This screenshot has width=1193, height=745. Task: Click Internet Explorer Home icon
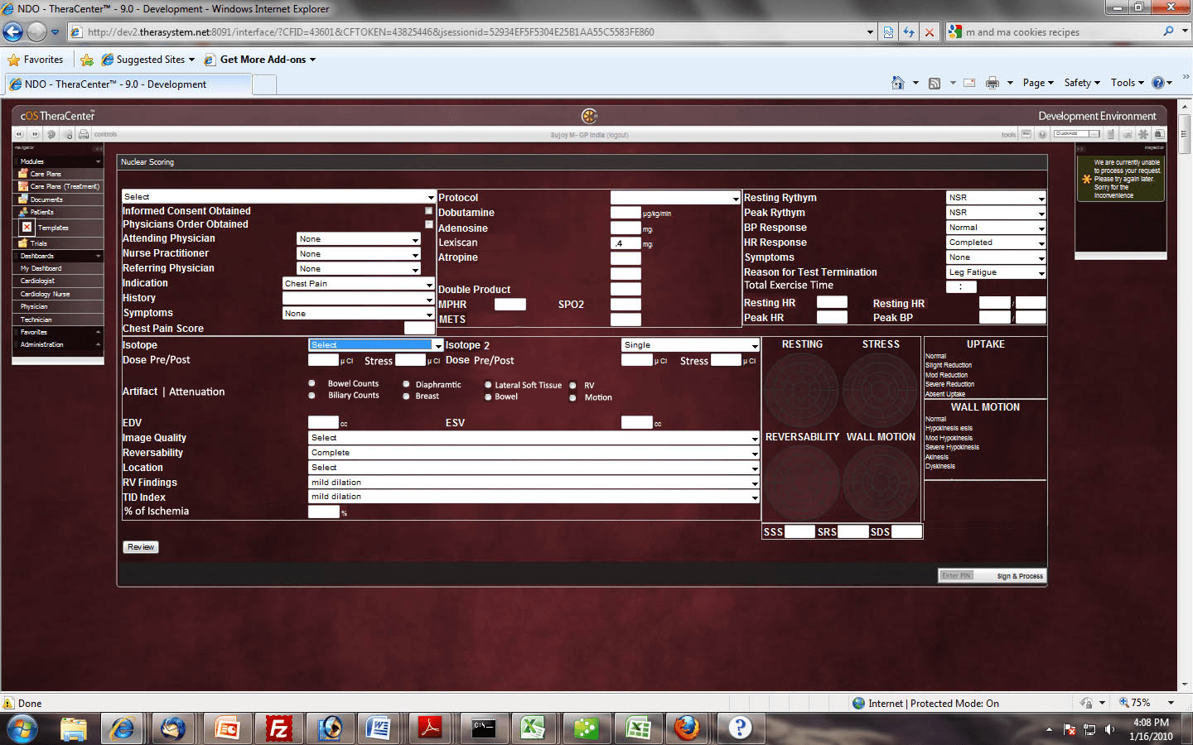(x=898, y=83)
